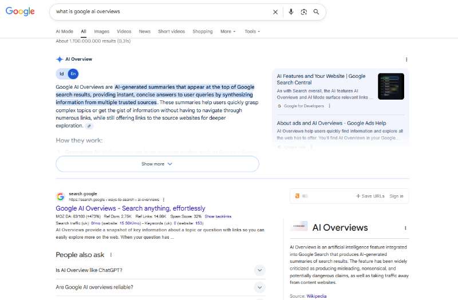458x300 pixels.
Task: Click the AI Features article thumbnail
Action: (391, 86)
